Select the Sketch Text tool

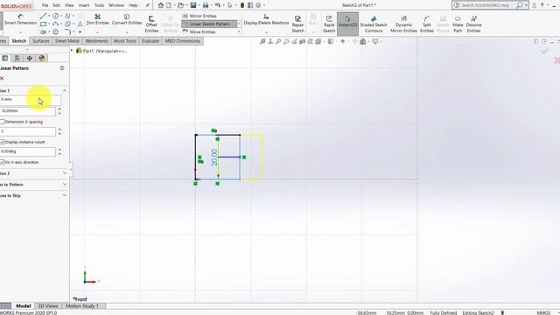click(80, 24)
